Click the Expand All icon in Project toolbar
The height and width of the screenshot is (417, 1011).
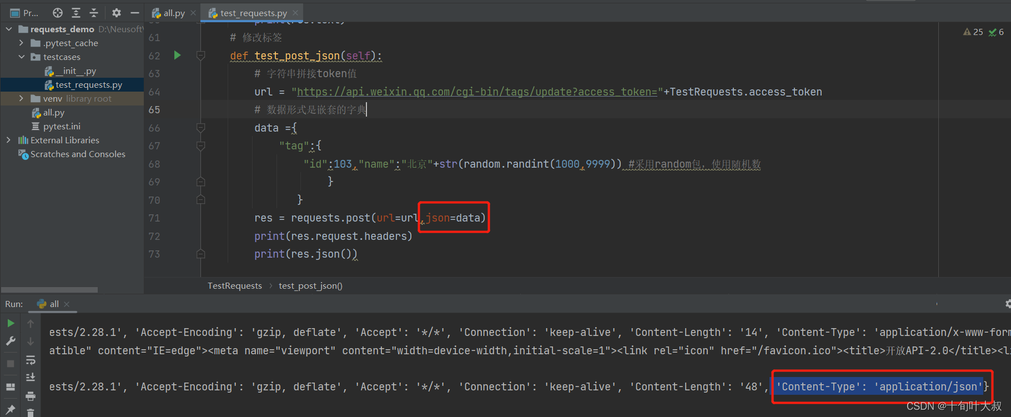76,13
